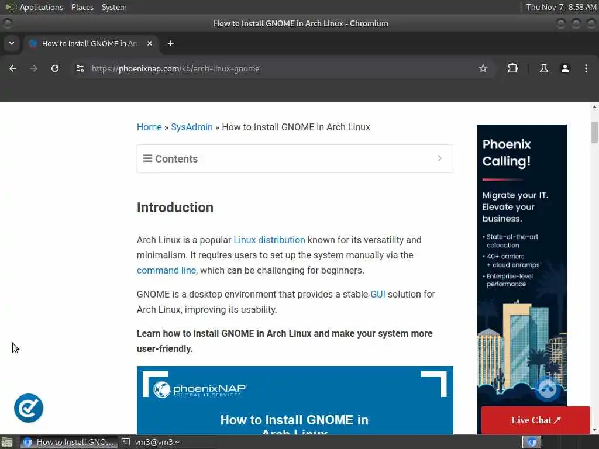Click the Applications menu logo icon
599x449 pixels.
click(x=11, y=7)
